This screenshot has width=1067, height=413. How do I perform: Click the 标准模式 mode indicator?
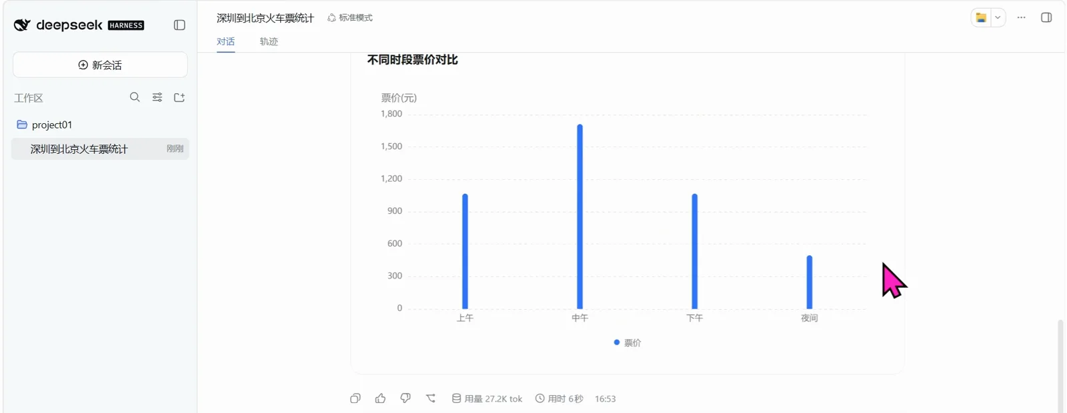[x=350, y=18]
